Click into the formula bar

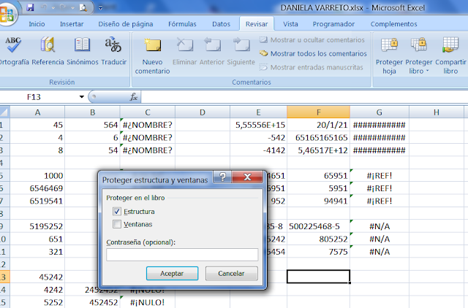tap(304, 97)
